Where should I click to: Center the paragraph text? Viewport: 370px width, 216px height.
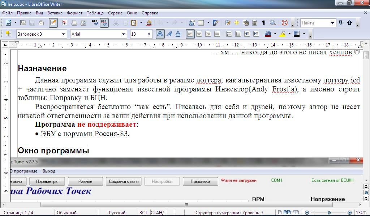199,34
